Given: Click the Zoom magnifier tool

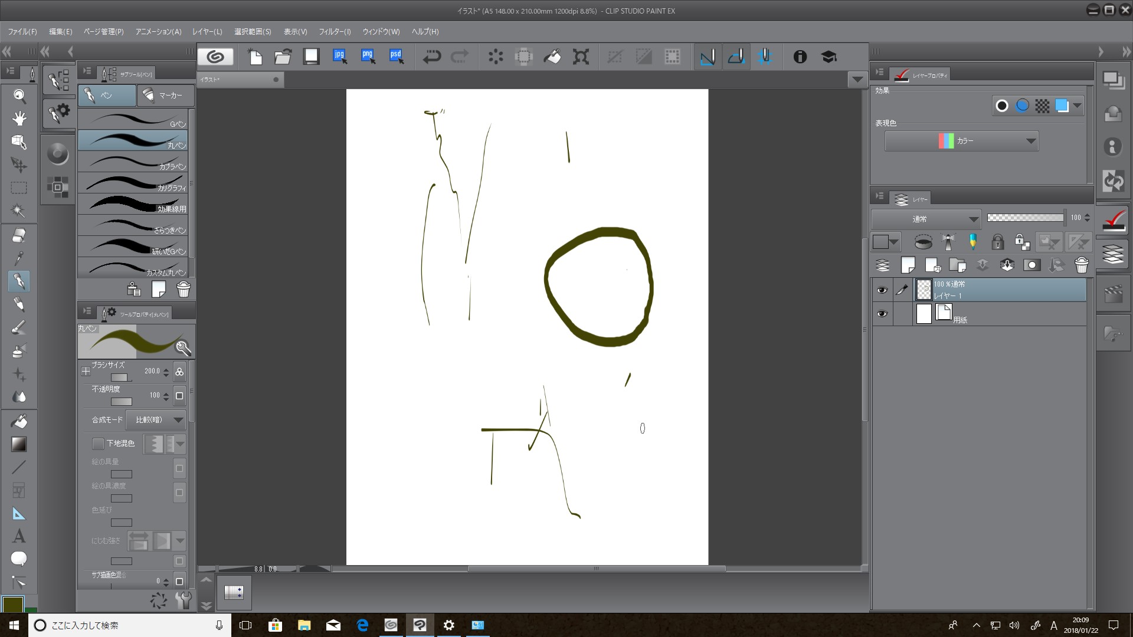Looking at the screenshot, I should tap(19, 96).
